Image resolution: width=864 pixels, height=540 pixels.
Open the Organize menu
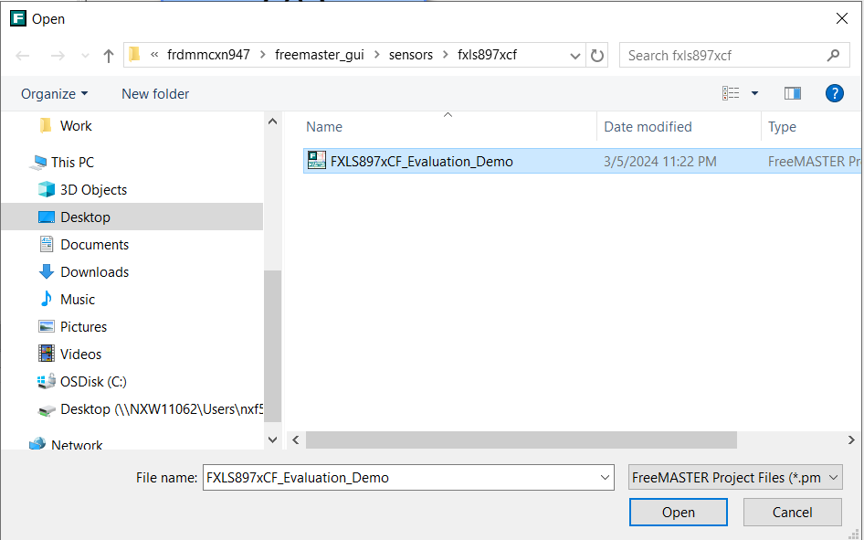54,94
